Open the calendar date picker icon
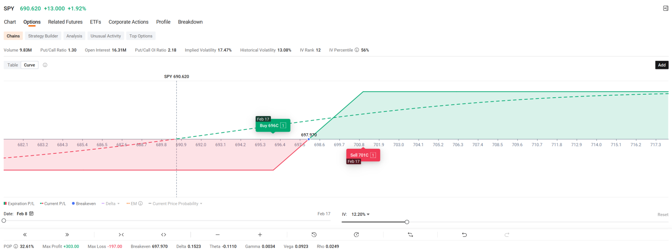This screenshot has width=672, height=251. pyautogui.click(x=31, y=214)
